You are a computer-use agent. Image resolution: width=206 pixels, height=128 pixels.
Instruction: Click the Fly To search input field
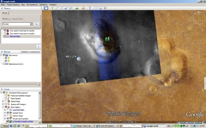pyautogui.click(x=16, y=24)
